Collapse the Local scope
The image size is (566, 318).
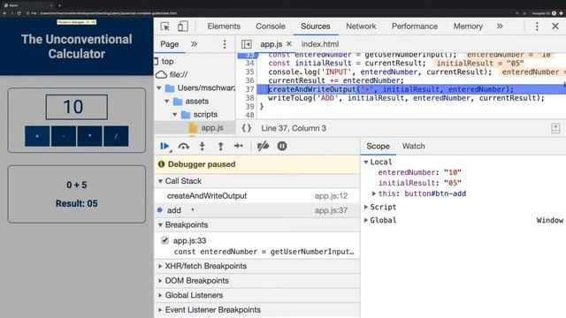click(x=366, y=162)
